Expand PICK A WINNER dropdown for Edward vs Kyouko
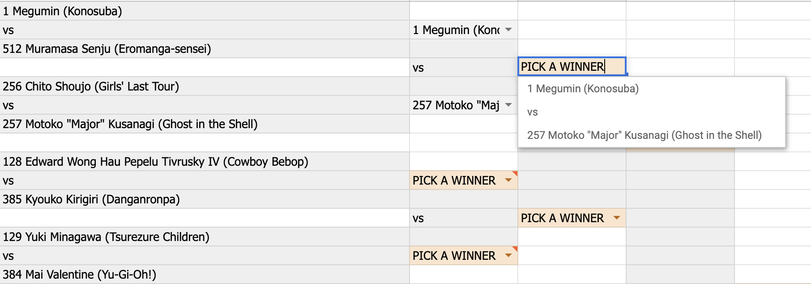The height and width of the screenshot is (284, 811). 508,181
